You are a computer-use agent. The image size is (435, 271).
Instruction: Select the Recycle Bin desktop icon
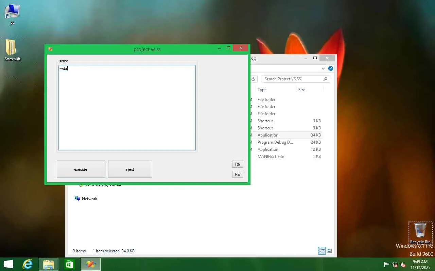tap(420, 233)
